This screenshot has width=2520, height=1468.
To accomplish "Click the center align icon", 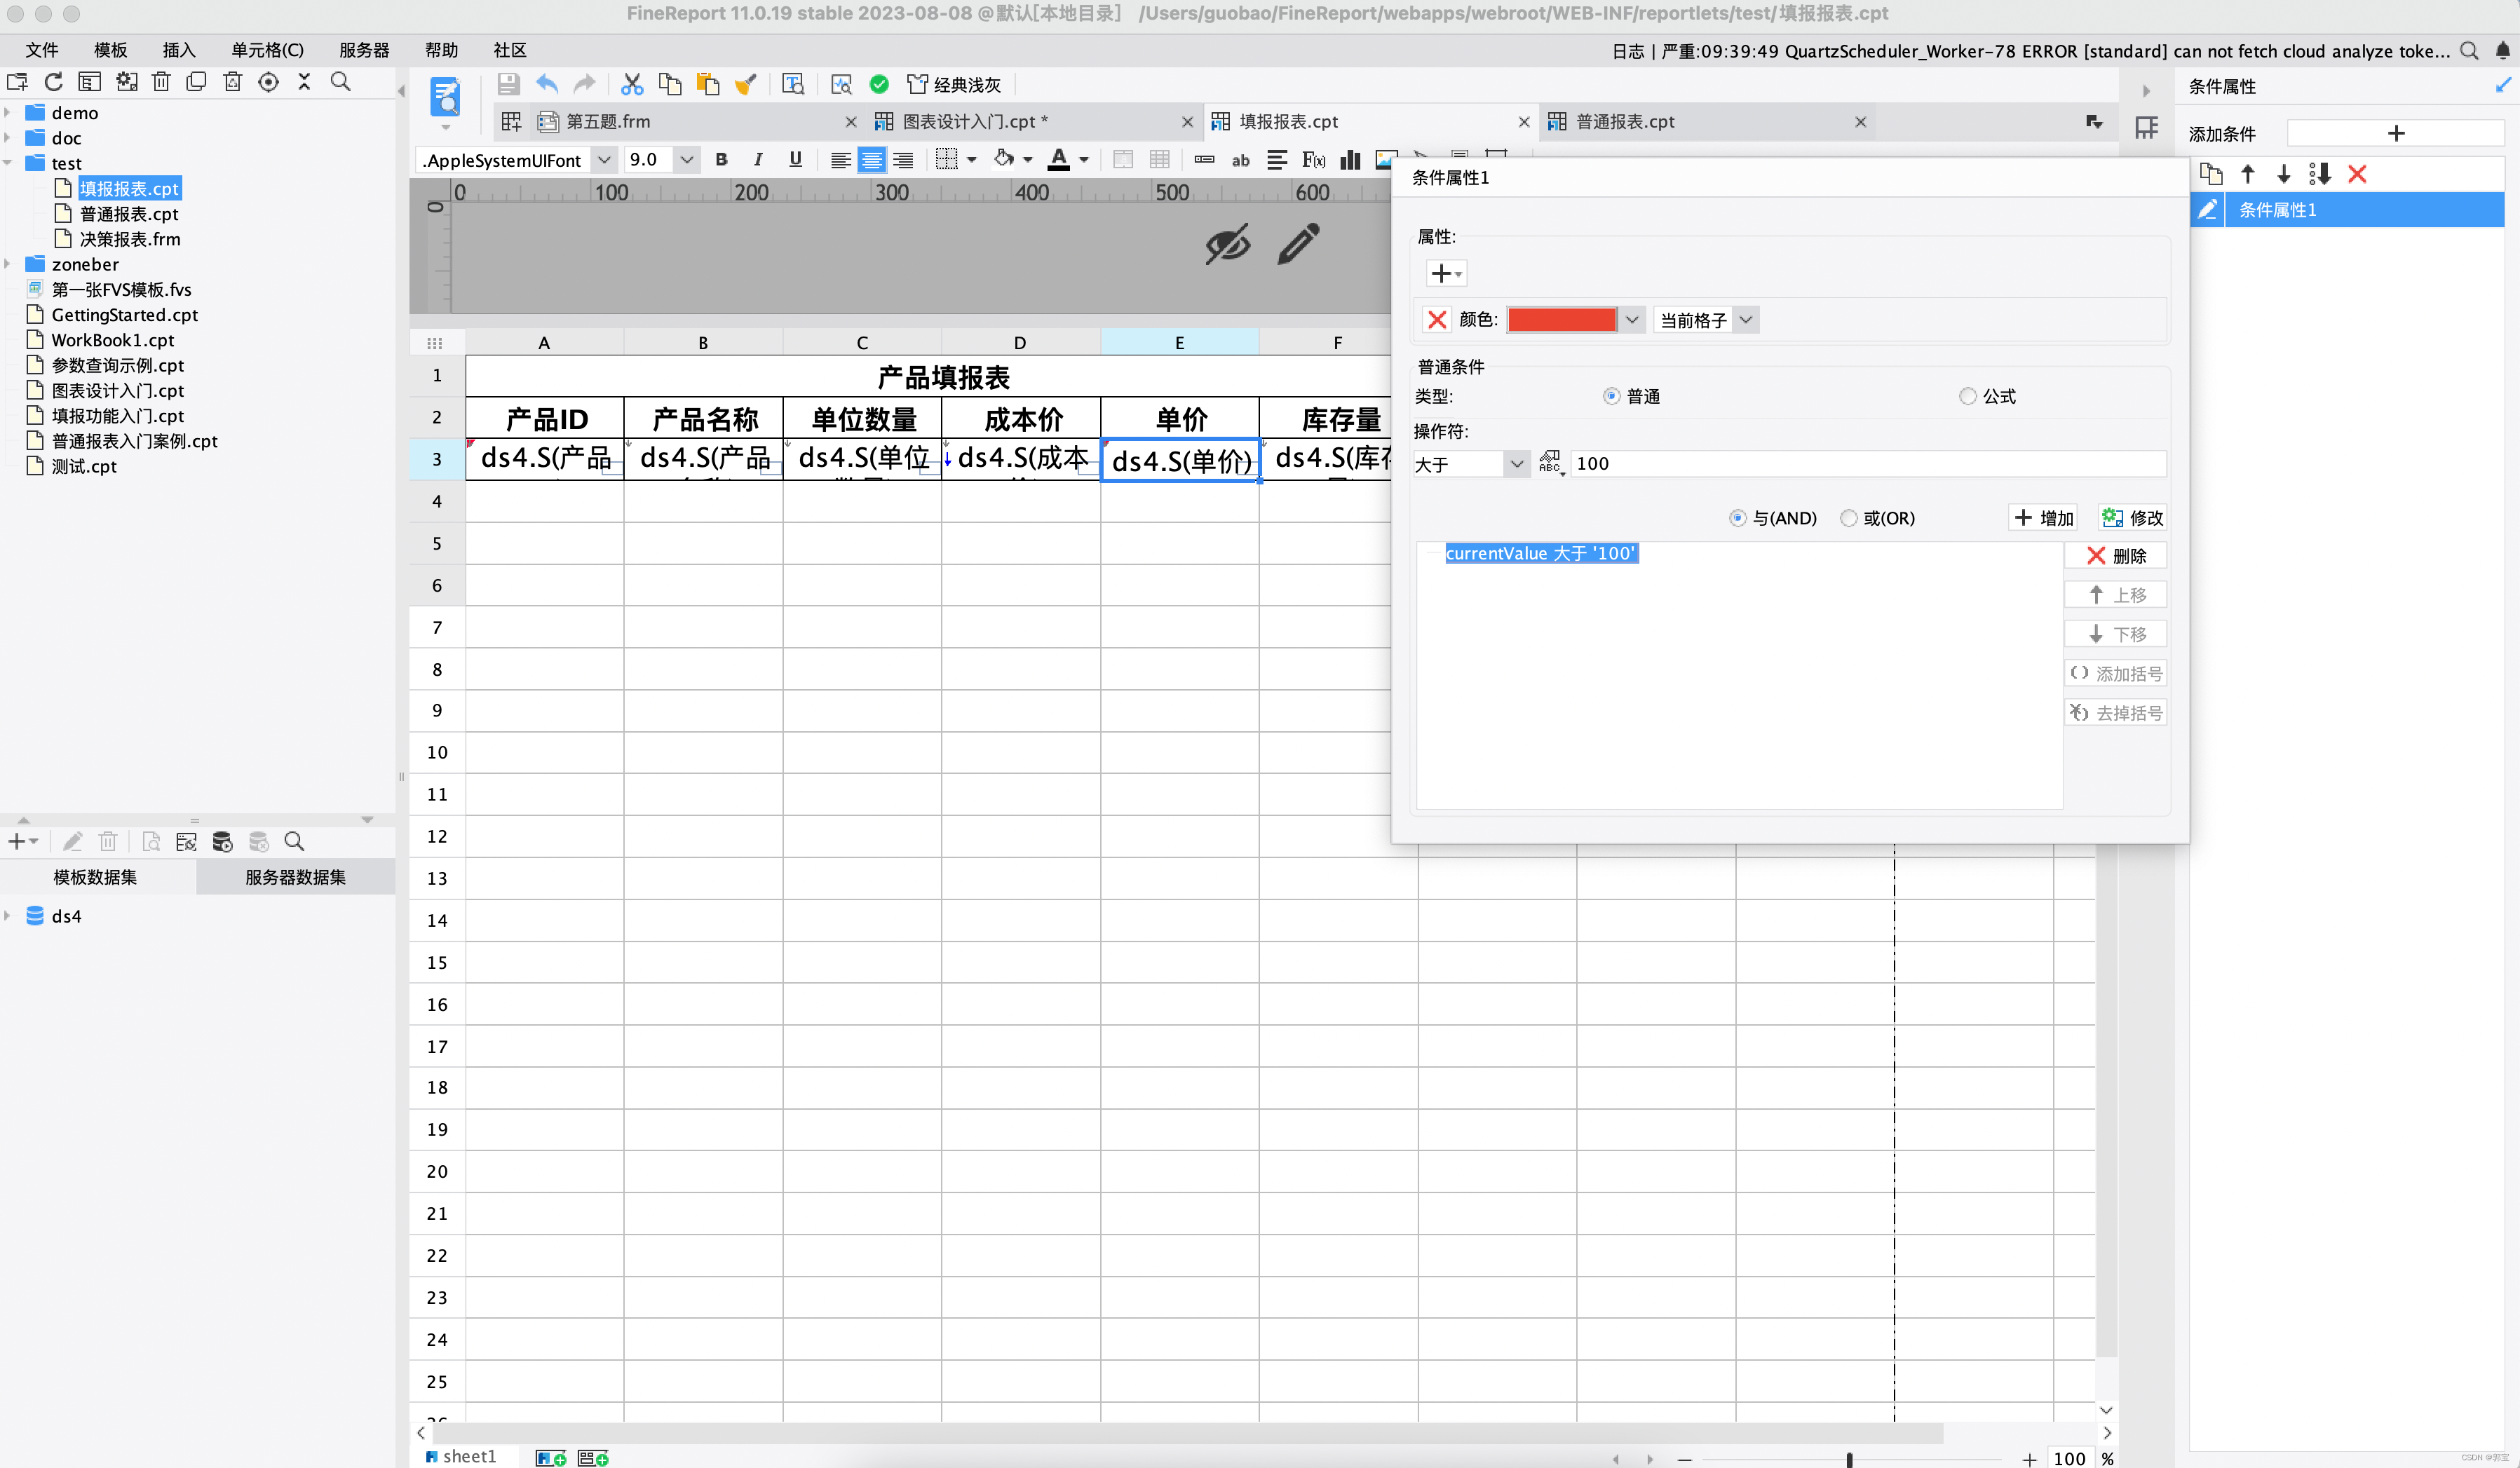I will 872,160.
